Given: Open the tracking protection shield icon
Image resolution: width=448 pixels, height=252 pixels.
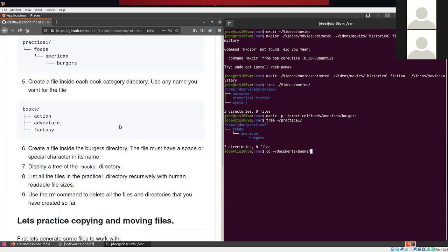Looking at the screenshot, I should pos(45,31).
